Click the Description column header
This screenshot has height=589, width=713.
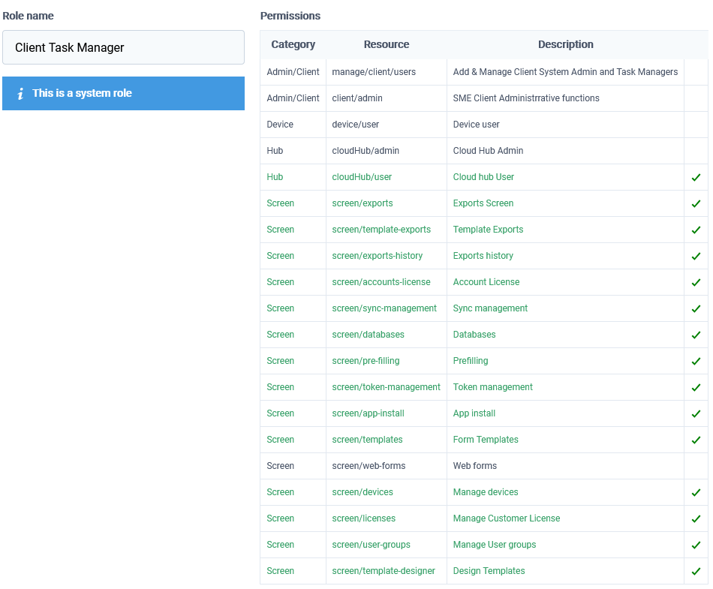[x=566, y=44]
